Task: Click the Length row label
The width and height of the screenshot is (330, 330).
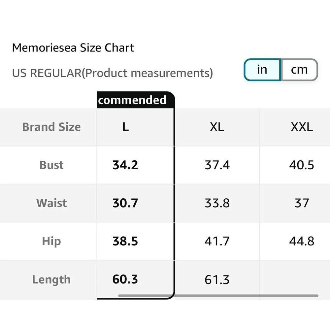Action: coord(51,280)
